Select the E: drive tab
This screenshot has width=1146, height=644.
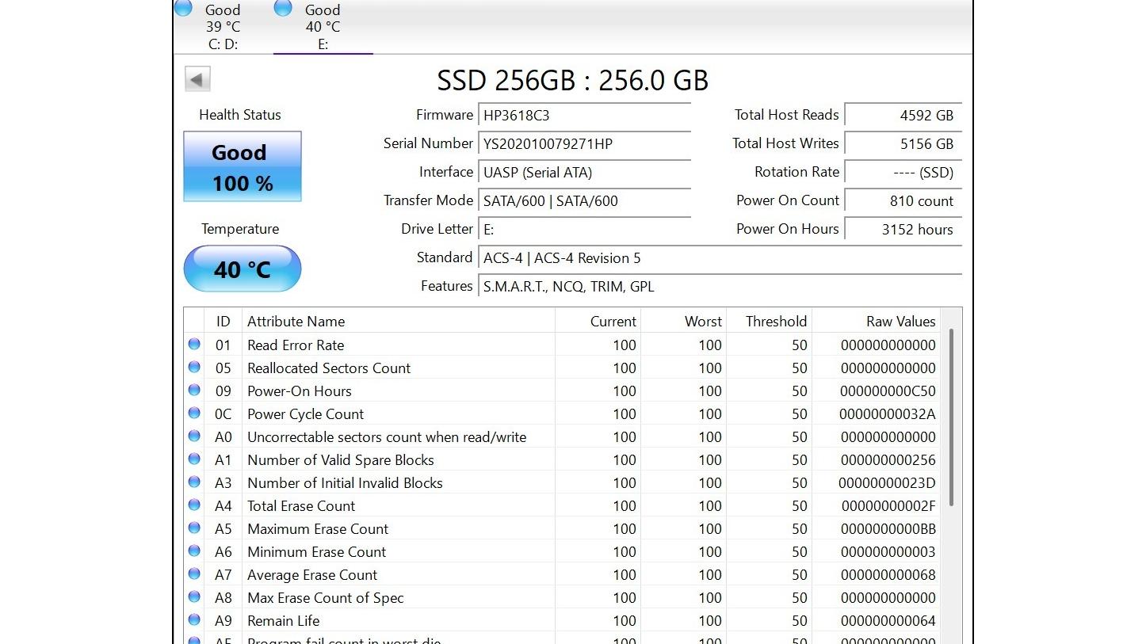pyautogui.click(x=323, y=26)
